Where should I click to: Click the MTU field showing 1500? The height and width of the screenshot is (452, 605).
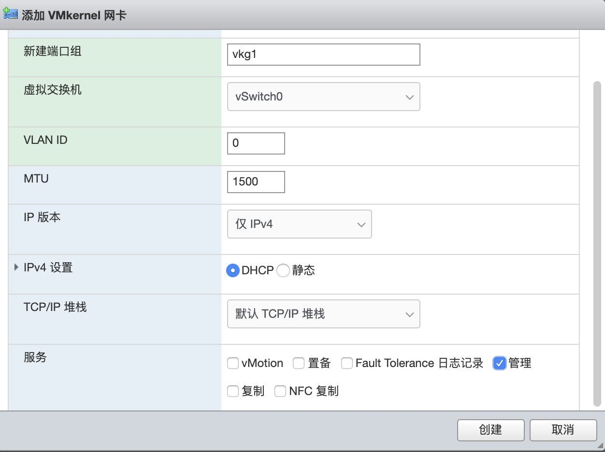[x=256, y=182]
